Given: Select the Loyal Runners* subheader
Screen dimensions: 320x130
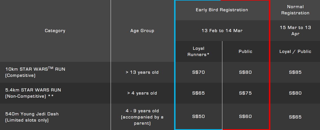Looking at the screenshot, I should pos(199,51).
